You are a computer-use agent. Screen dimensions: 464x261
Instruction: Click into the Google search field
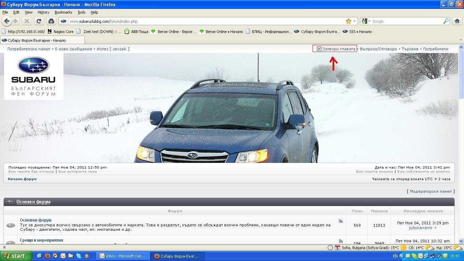[x=407, y=21]
